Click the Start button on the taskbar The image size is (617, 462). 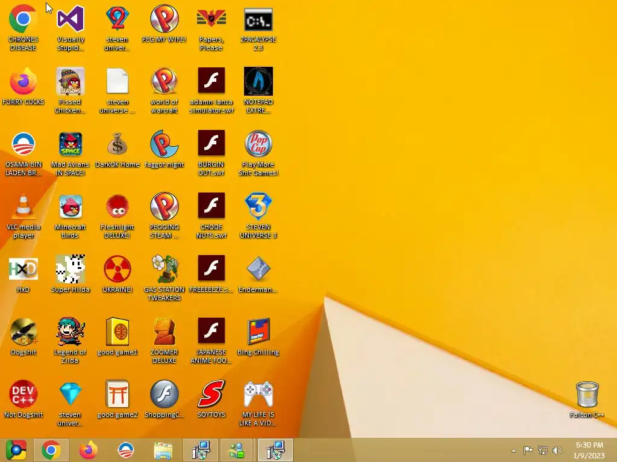click(16, 450)
